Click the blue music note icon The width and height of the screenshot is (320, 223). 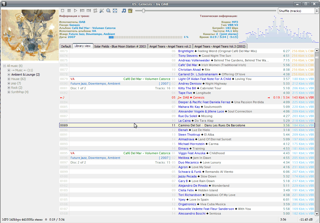point(124,11)
